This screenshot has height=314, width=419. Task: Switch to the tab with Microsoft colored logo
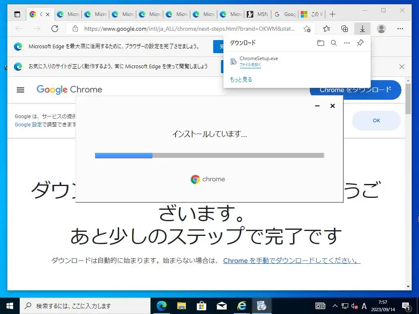pyautogui.click(x=312, y=14)
